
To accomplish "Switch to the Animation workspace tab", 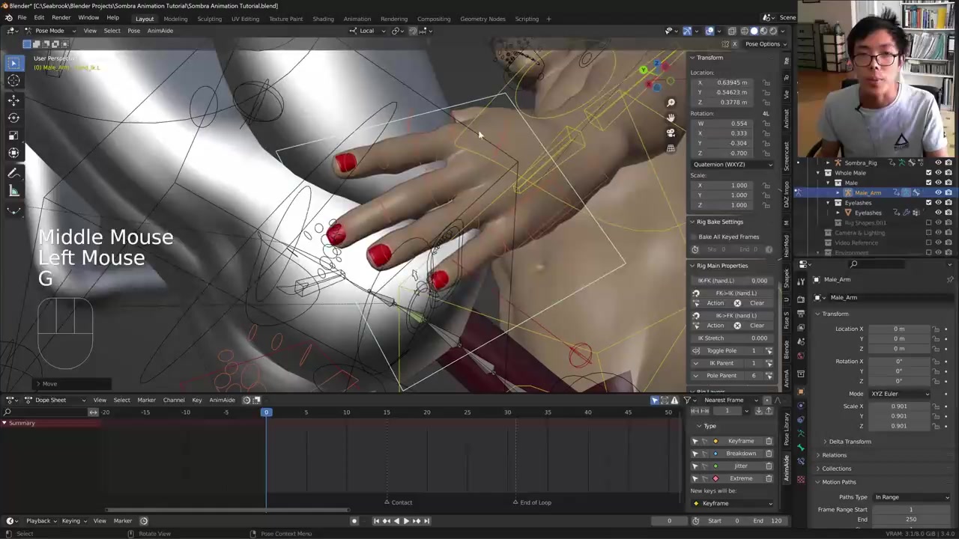I will pyautogui.click(x=357, y=19).
